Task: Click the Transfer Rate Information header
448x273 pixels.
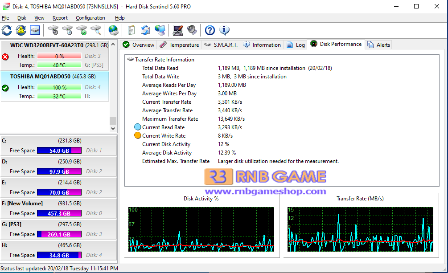Action: pyautogui.click(x=164, y=59)
